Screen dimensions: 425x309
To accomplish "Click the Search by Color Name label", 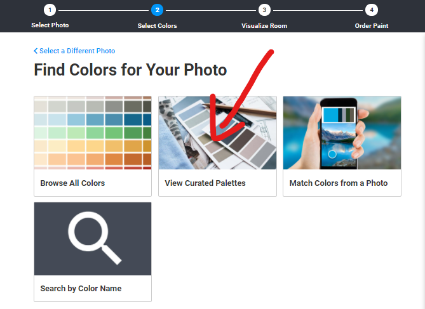I will pos(81,289).
